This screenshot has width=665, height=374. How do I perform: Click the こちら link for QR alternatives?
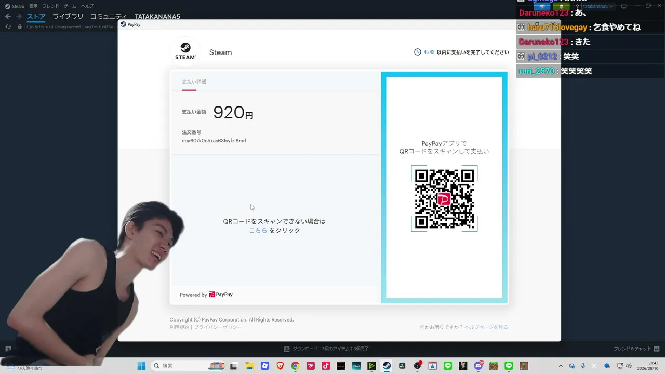[258, 231]
